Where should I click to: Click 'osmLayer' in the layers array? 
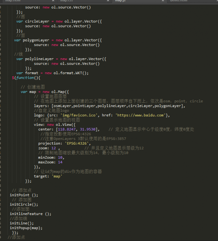pos(62,106)
